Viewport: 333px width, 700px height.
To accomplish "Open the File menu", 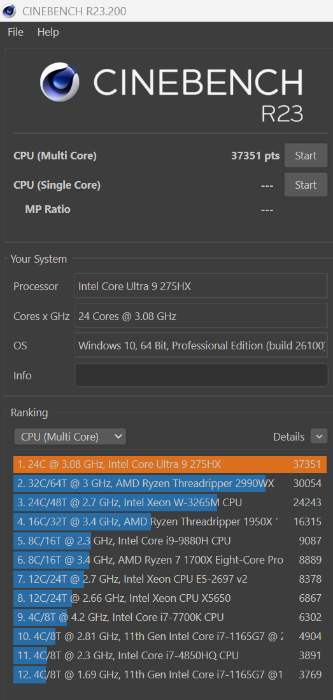I will point(16,32).
